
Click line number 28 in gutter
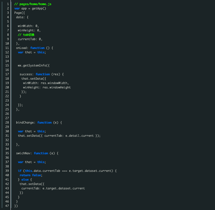point(7,123)
